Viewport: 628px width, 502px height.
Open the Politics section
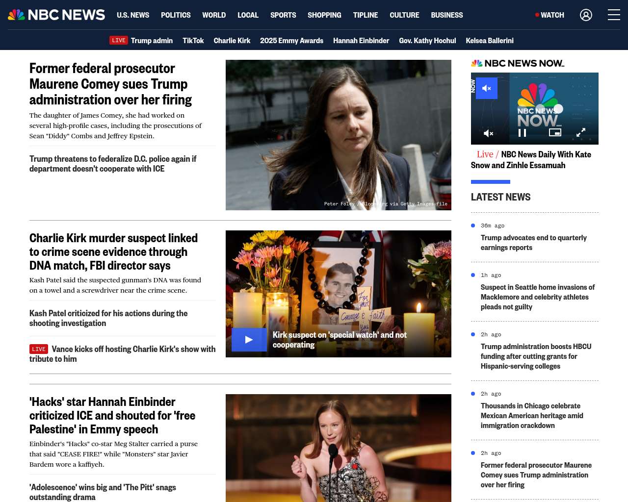(x=176, y=15)
